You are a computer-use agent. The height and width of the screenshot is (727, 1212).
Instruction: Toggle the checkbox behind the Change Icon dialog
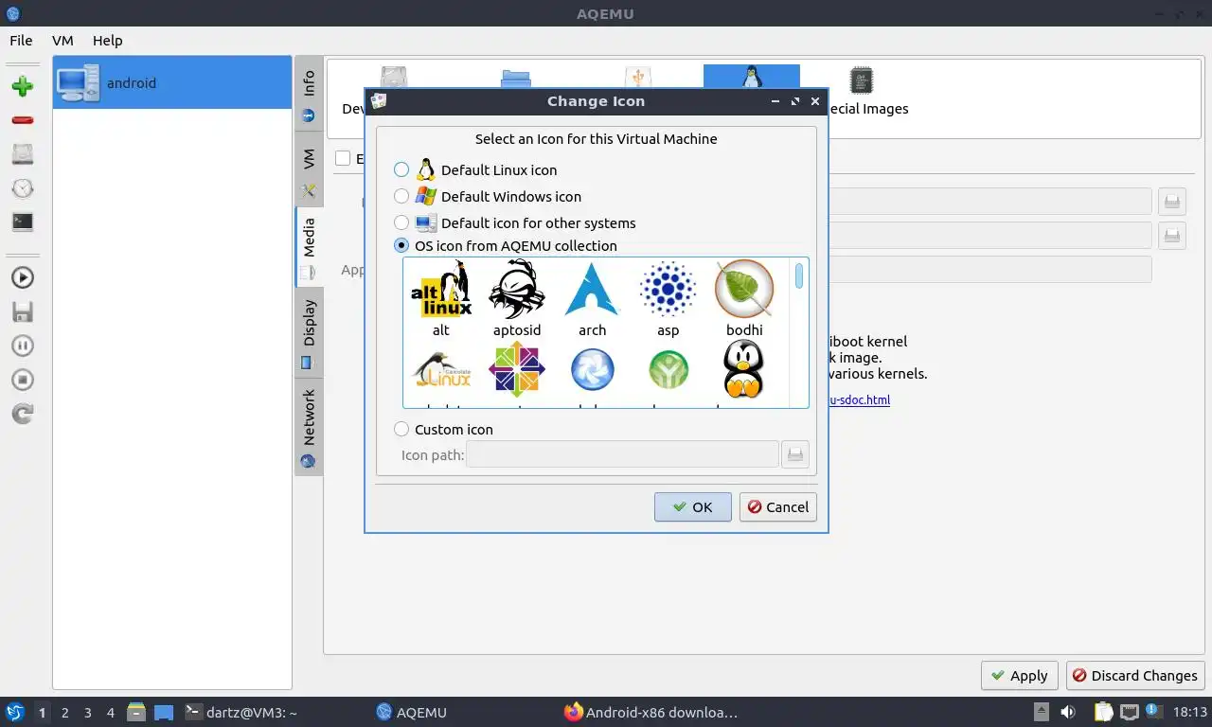pyautogui.click(x=343, y=158)
